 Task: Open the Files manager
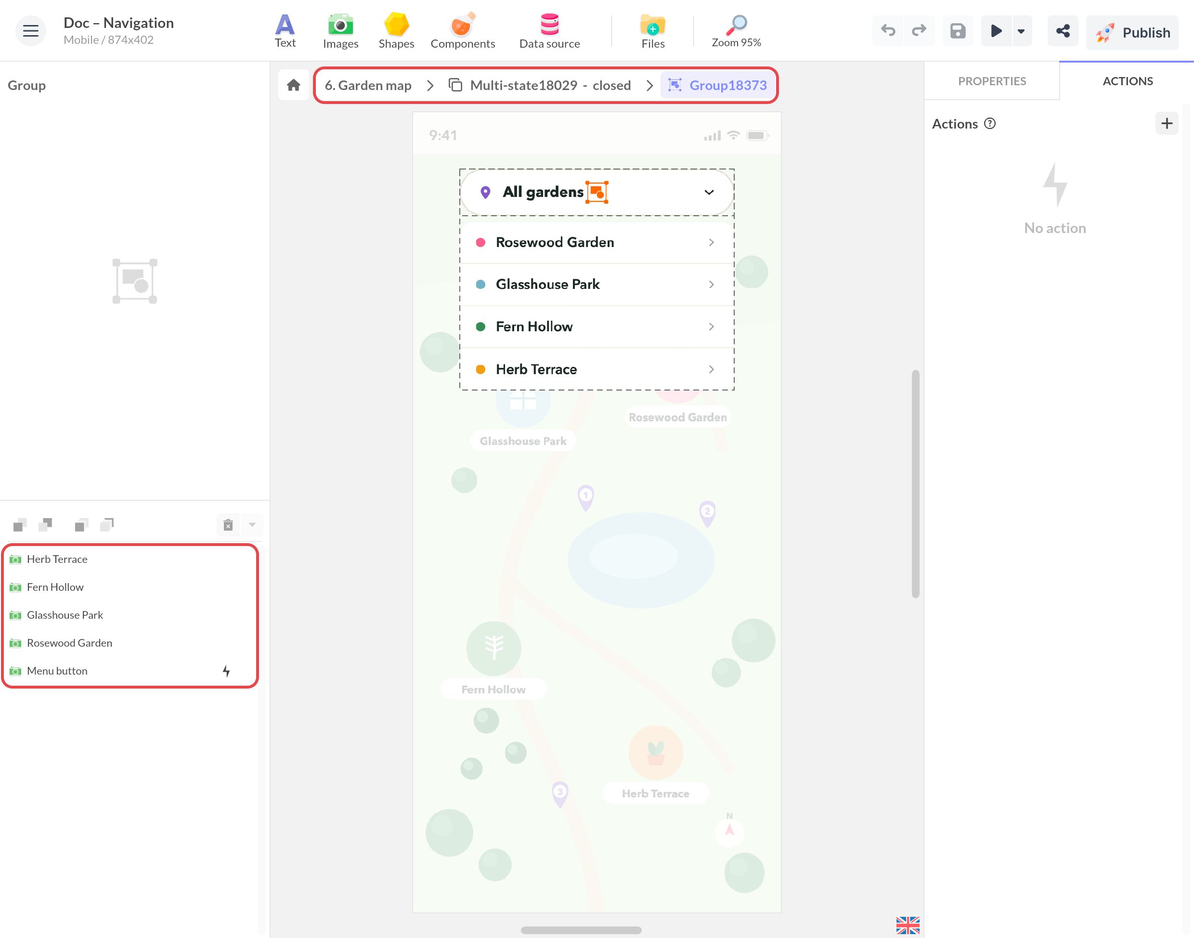(x=653, y=31)
